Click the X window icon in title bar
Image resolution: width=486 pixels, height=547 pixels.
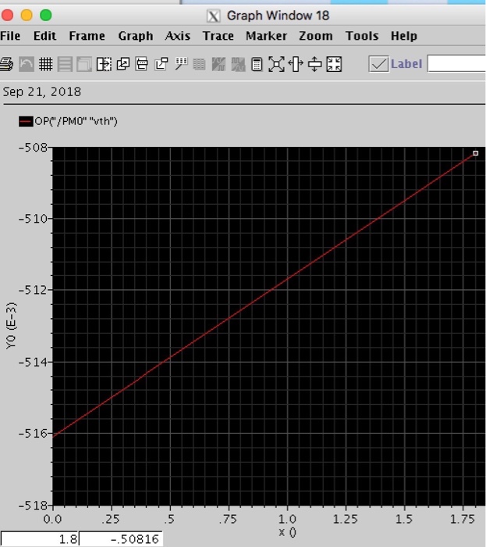[x=214, y=16]
